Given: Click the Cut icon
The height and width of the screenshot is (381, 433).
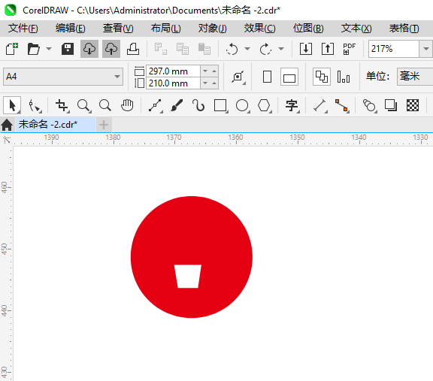Looking at the screenshot, I should tap(160, 49).
